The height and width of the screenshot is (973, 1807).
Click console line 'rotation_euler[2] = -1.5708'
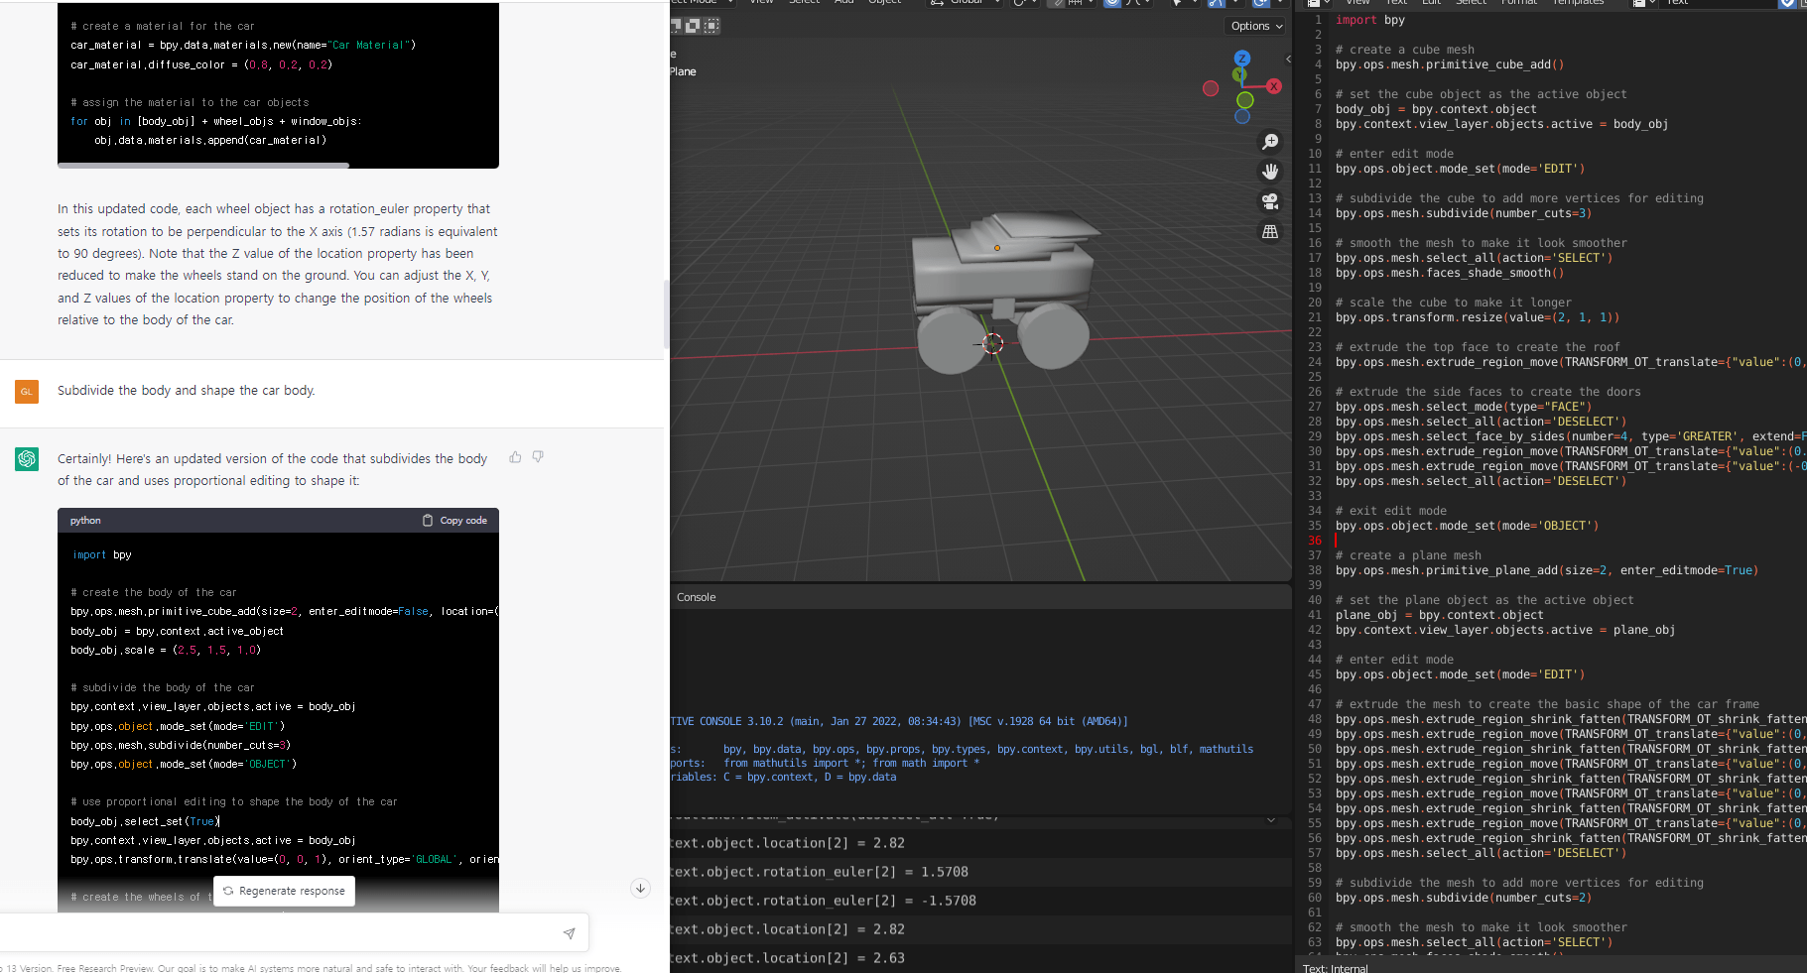click(824, 901)
